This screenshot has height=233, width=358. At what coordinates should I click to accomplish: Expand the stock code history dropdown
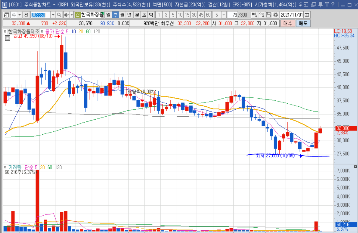[53, 15]
